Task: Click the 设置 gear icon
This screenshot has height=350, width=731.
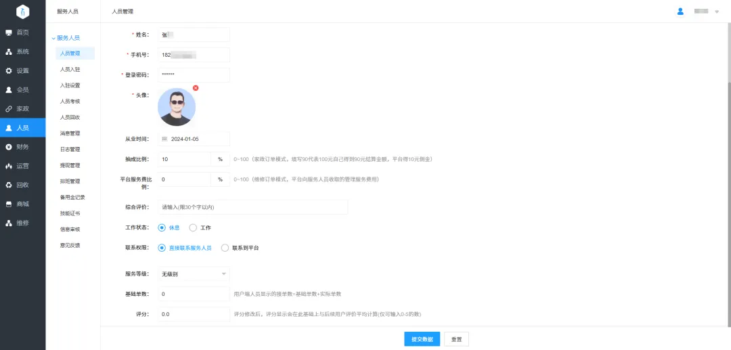Action: (9, 70)
